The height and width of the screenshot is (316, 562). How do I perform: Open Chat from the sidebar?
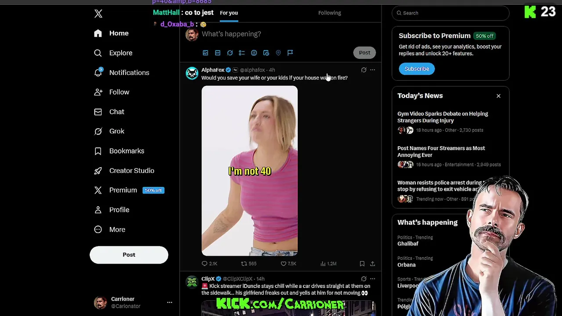point(109,112)
